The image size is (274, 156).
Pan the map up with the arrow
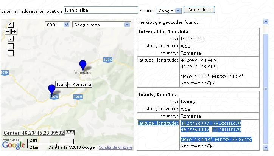coord(11,25)
